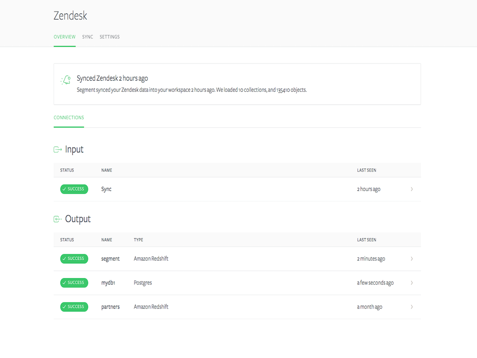The image size is (477, 358).
Task: Expand the segment output row chevron
Action: point(412,259)
